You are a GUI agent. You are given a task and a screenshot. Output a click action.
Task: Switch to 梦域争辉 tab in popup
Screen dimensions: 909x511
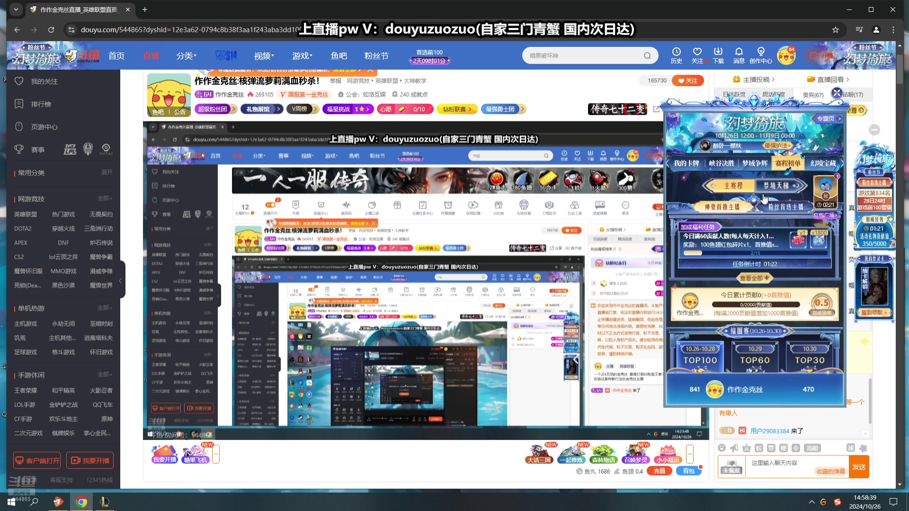tap(755, 163)
